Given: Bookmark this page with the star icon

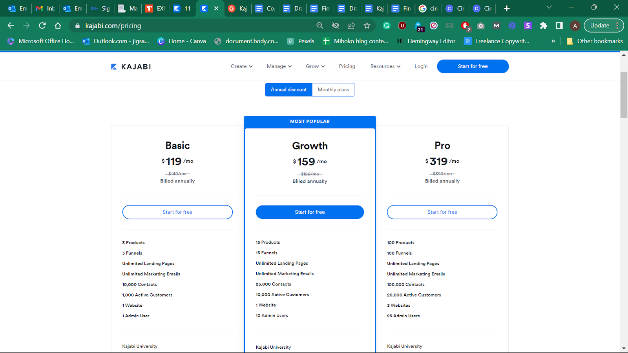Looking at the screenshot, I should click(367, 25).
